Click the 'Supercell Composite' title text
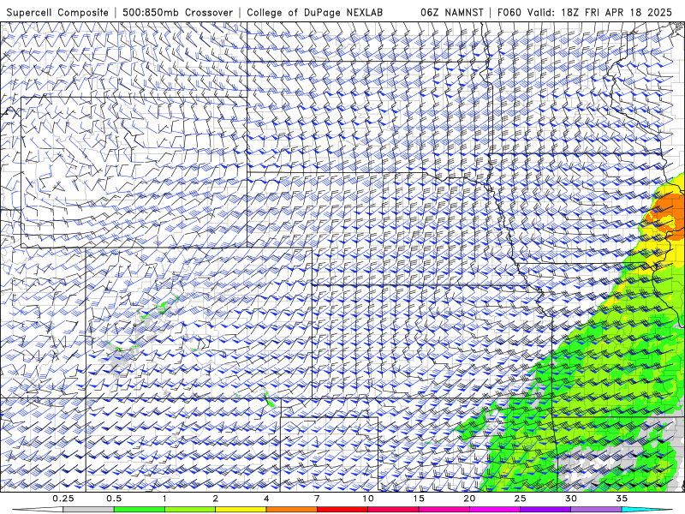Screen dimensions: 685x514 [57, 12]
